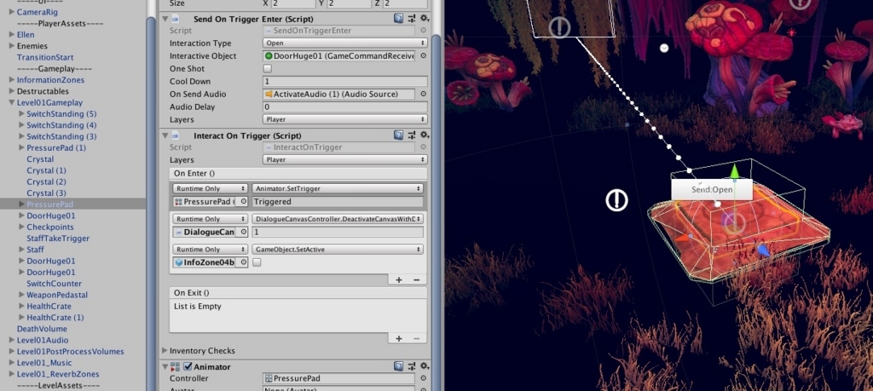The height and width of the screenshot is (391, 873).
Task: Open the Interaction Type dropdown
Action: (x=344, y=43)
